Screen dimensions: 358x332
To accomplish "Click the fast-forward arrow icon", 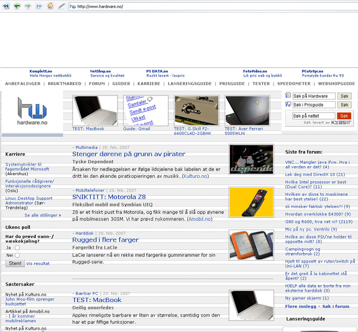I will (x=39, y=6).
